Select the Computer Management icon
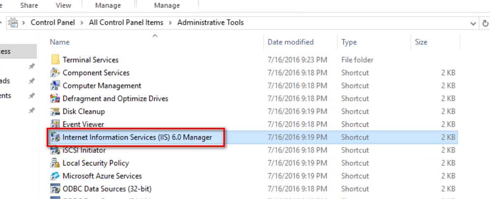This screenshot has width=490, height=199. coord(55,85)
